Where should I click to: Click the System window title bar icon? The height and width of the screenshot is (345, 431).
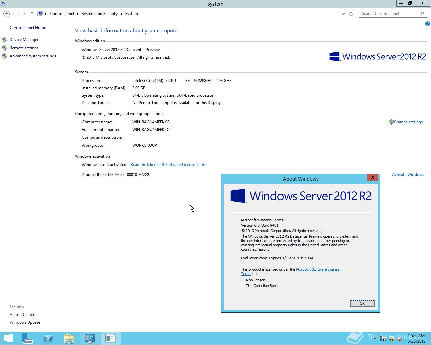[x=3, y=4]
